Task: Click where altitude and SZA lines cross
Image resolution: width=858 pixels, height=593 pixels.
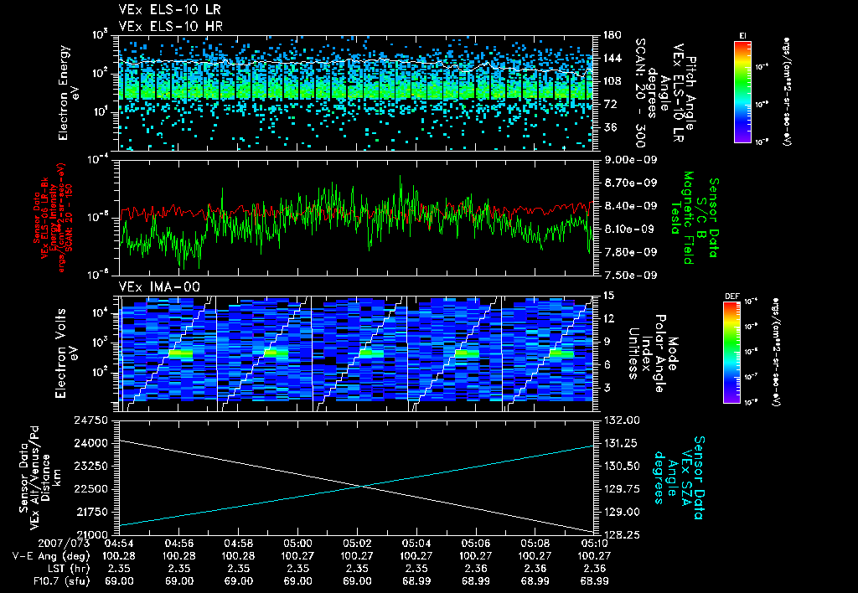Action: (362, 486)
